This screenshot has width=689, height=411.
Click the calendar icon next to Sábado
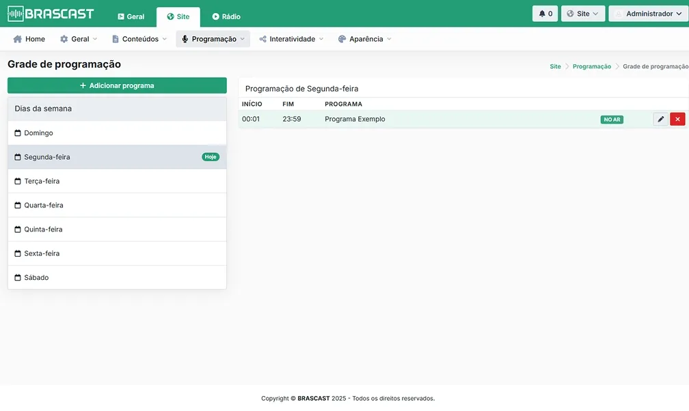(x=18, y=277)
